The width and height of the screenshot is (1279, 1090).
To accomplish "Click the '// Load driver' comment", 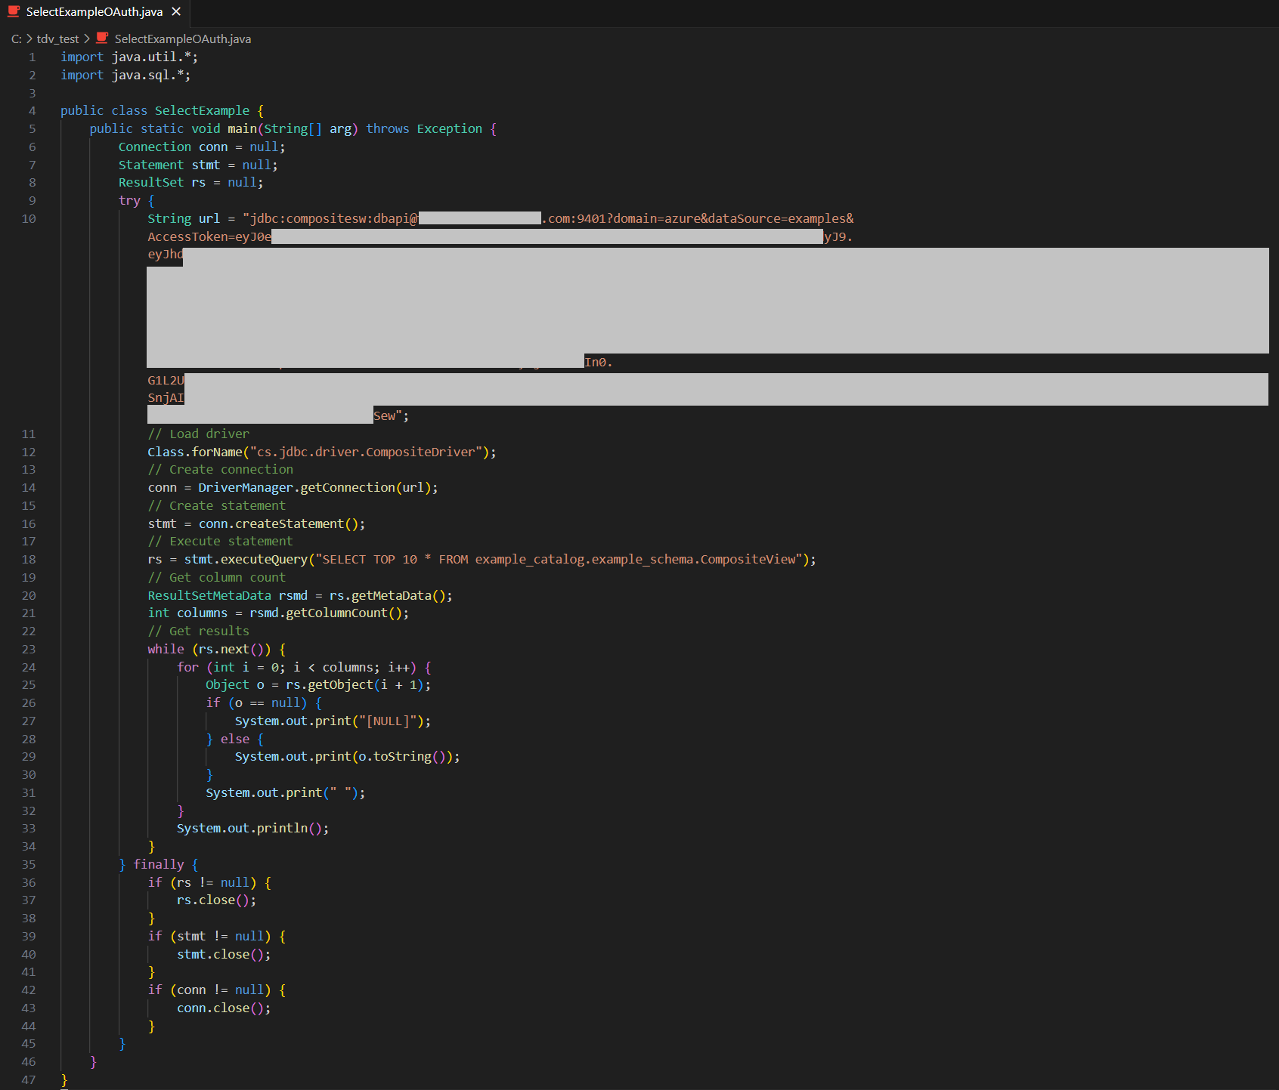I will 198,434.
